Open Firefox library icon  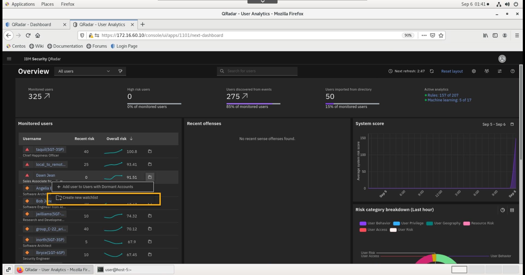485,35
